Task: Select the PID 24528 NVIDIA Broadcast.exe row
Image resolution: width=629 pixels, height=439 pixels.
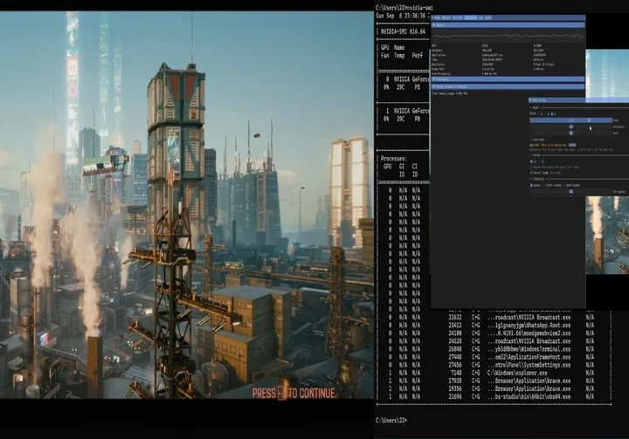Action: (x=494, y=341)
